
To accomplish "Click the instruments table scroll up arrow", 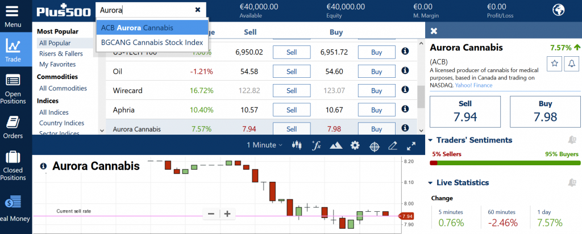I will click(x=421, y=43).
